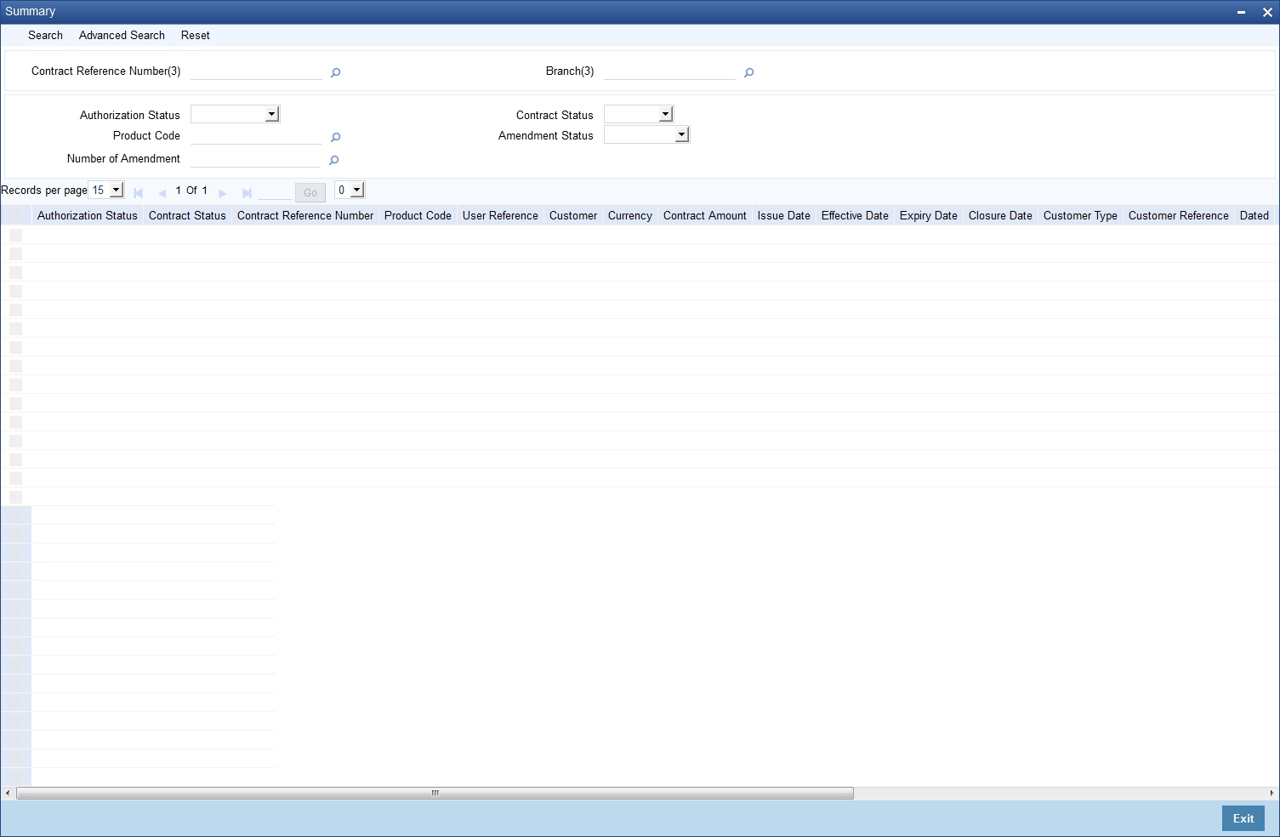Sort by Contract Reference Number column header
This screenshot has width=1280, height=837.
click(305, 215)
